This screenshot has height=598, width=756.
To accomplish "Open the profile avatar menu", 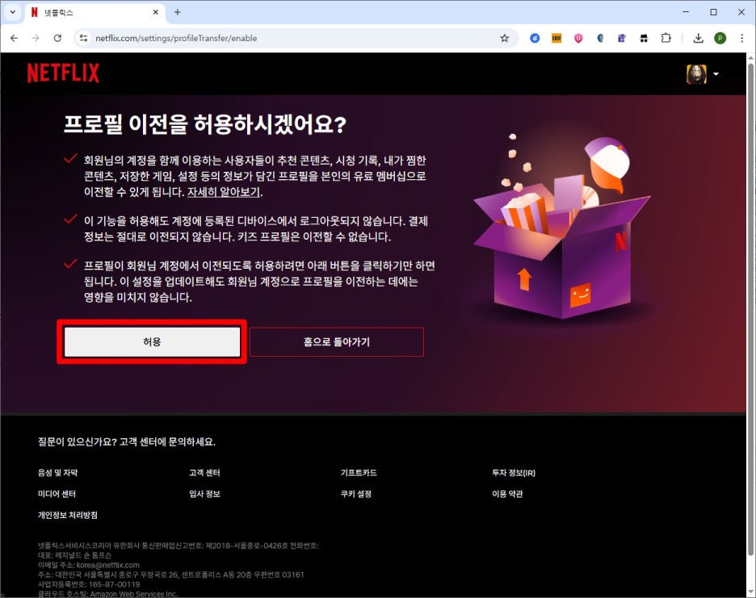I will click(x=696, y=73).
